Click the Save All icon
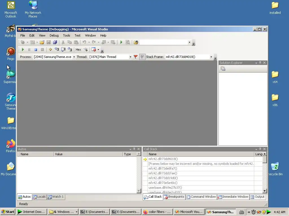Viewport: 289px width, 216px height. click(55, 42)
